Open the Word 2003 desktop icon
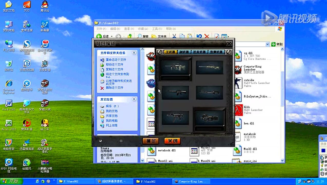Viewport: 327px width, 185px height. (x=9, y=105)
